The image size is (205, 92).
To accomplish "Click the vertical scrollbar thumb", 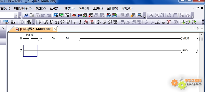I will tap(201, 39).
